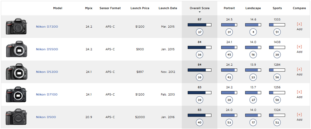Open the Nikon D5200 camera page link
Image resolution: width=311 pixels, height=129 pixels.
[47, 72]
